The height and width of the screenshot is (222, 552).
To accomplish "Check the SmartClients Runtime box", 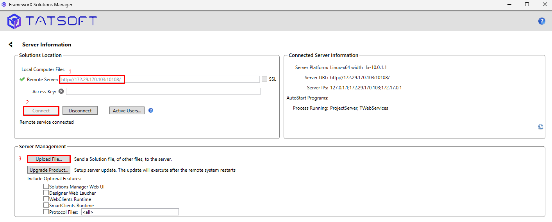I will (x=46, y=205).
